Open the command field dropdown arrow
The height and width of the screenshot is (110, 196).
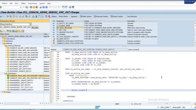[21, 7]
